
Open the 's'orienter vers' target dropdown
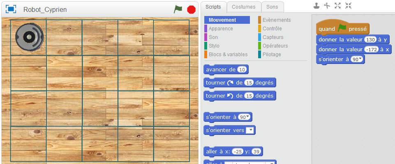coord(250,130)
